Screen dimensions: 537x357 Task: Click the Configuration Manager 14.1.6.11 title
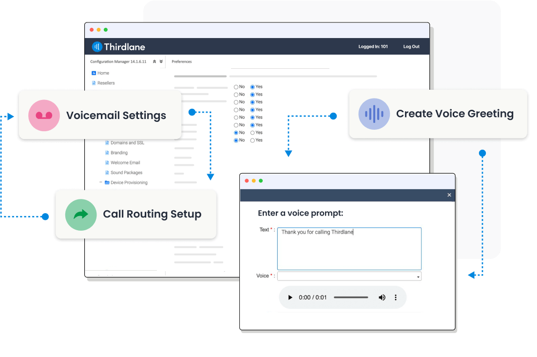(x=118, y=61)
